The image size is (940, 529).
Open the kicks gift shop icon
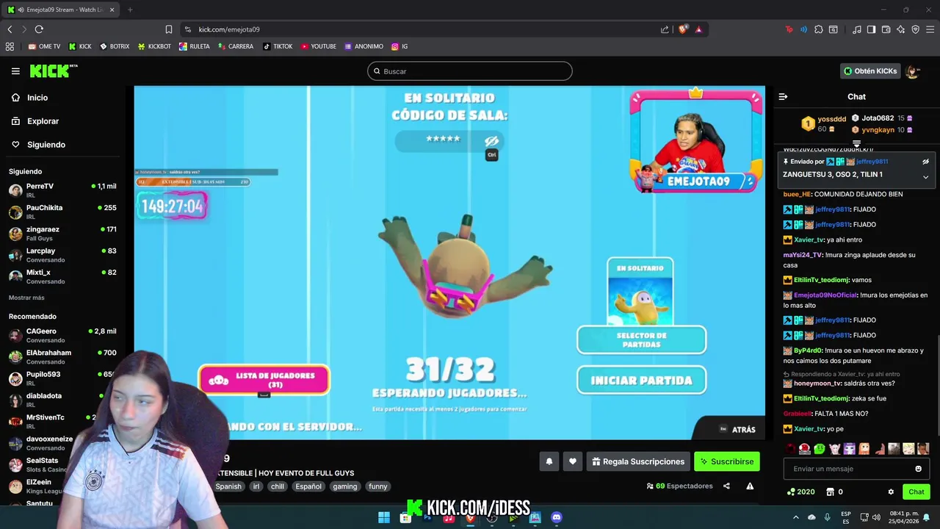coord(831,492)
